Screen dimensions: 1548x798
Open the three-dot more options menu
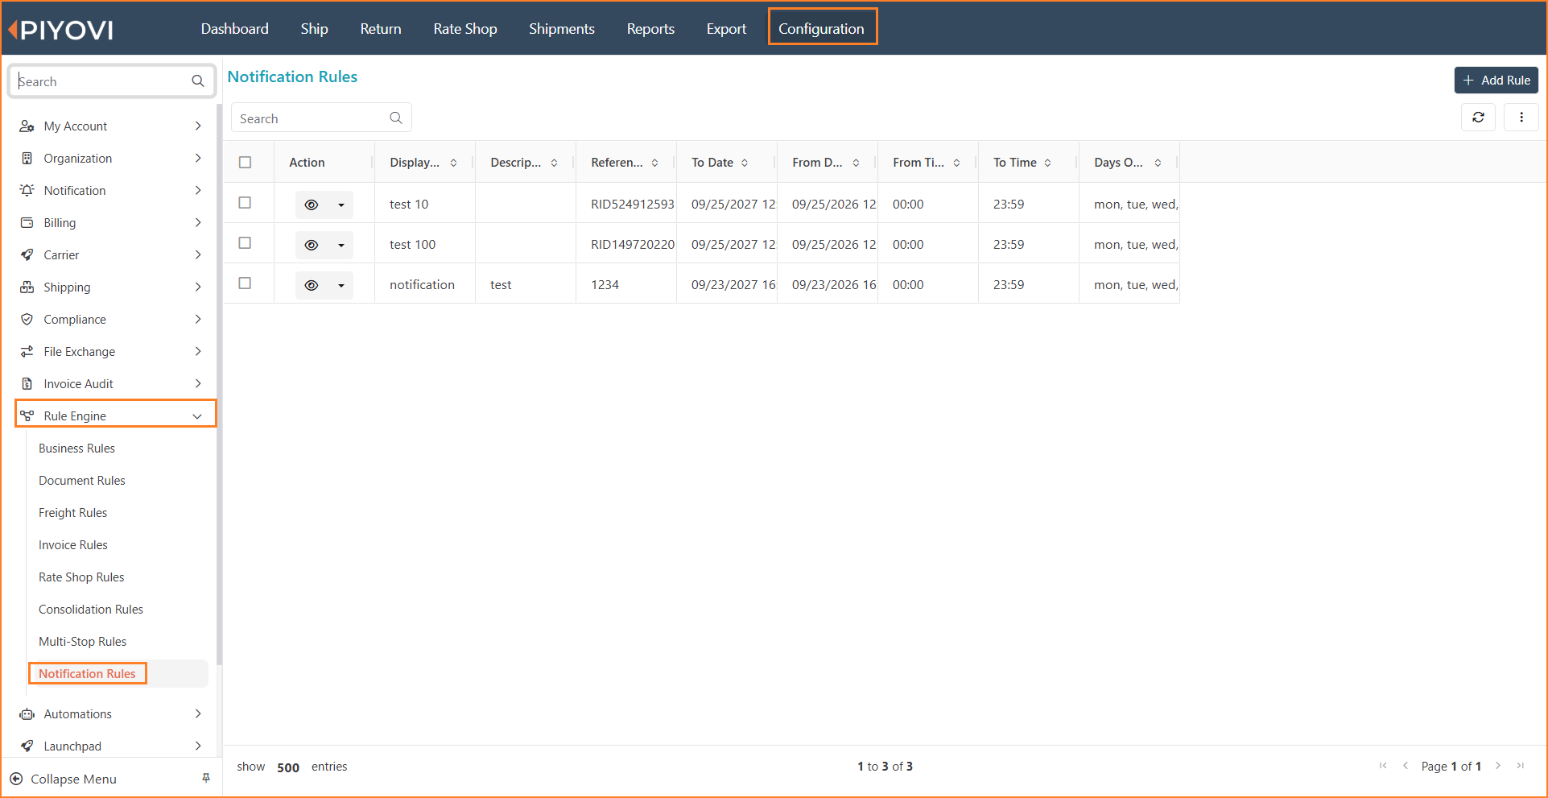pyautogui.click(x=1521, y=118)
